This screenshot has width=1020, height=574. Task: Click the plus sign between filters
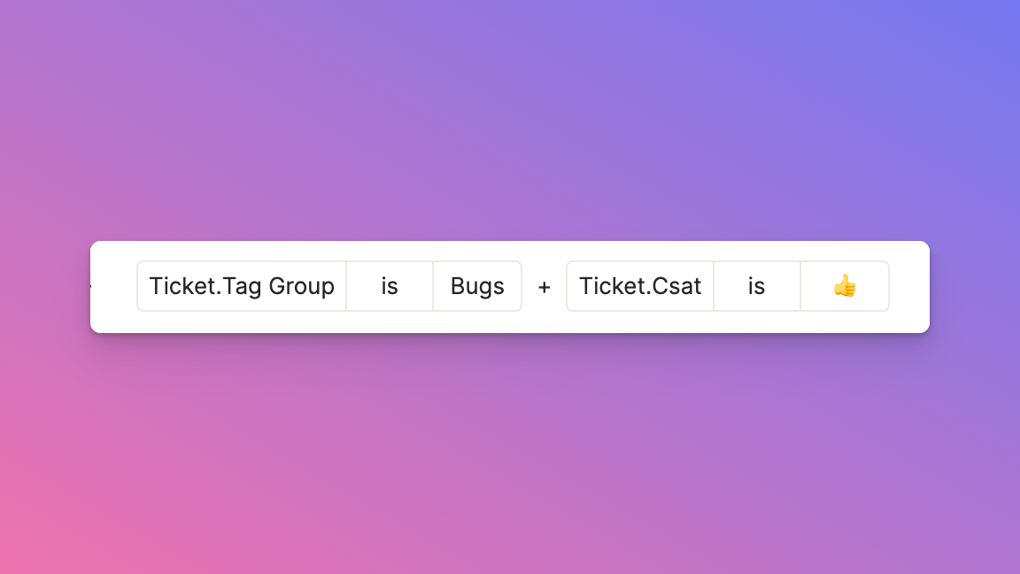[544, 287]
